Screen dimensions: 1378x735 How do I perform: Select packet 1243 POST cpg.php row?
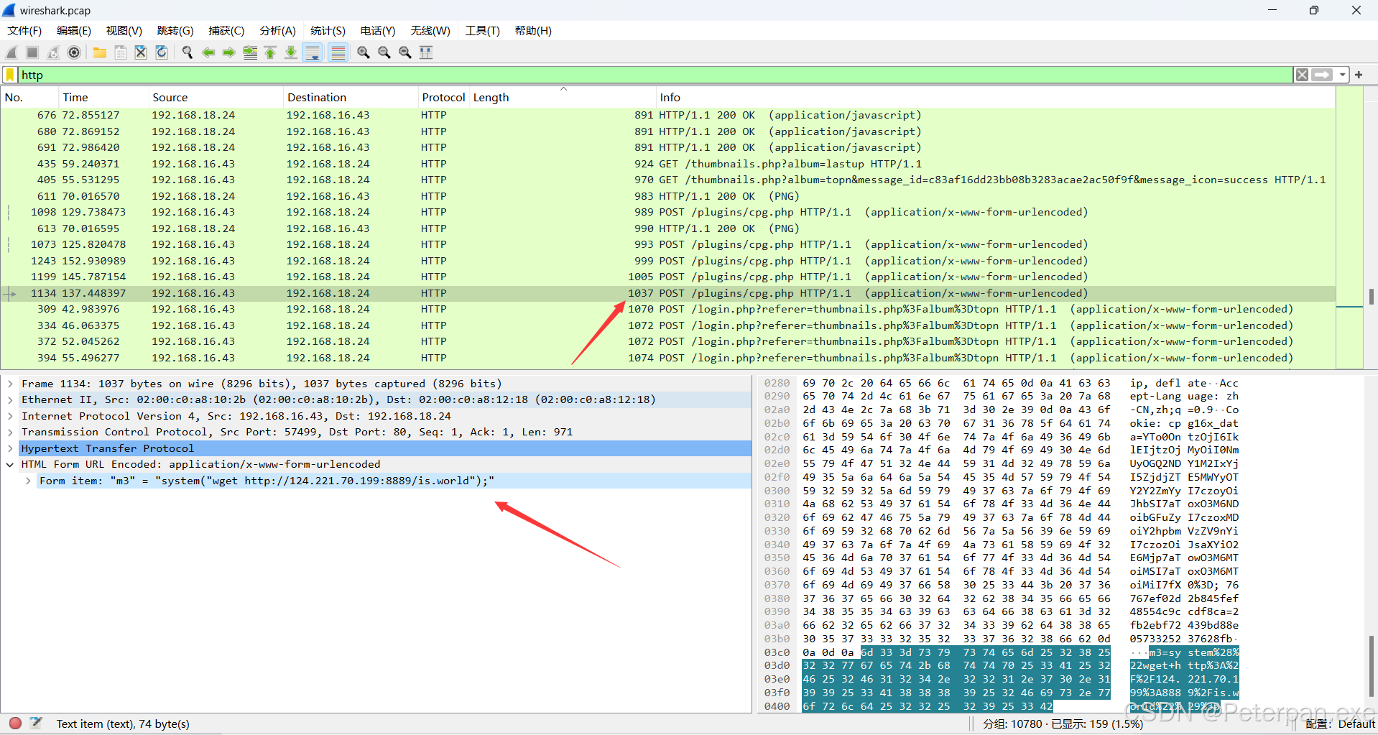point(668,261)
